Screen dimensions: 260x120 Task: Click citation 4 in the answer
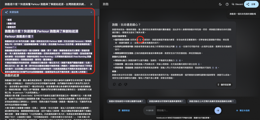180,47
